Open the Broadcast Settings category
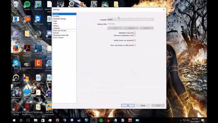The image size is (218, 123). click(x=64, y=19)
